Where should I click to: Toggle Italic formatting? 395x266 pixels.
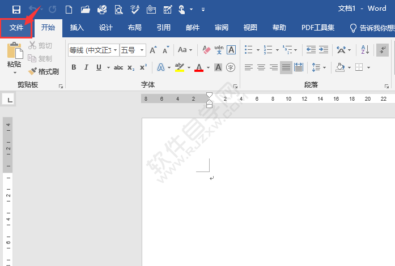pyautogui.click(x=86, y=67)
